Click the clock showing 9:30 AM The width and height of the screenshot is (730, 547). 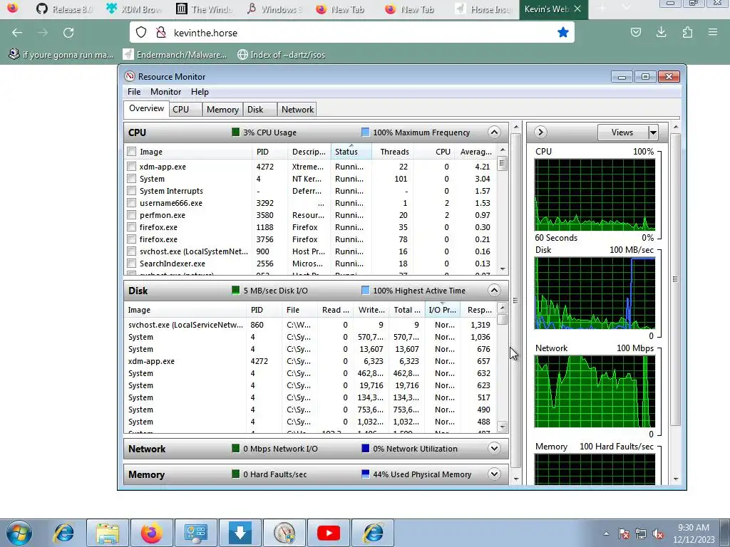tap(693, 528)
